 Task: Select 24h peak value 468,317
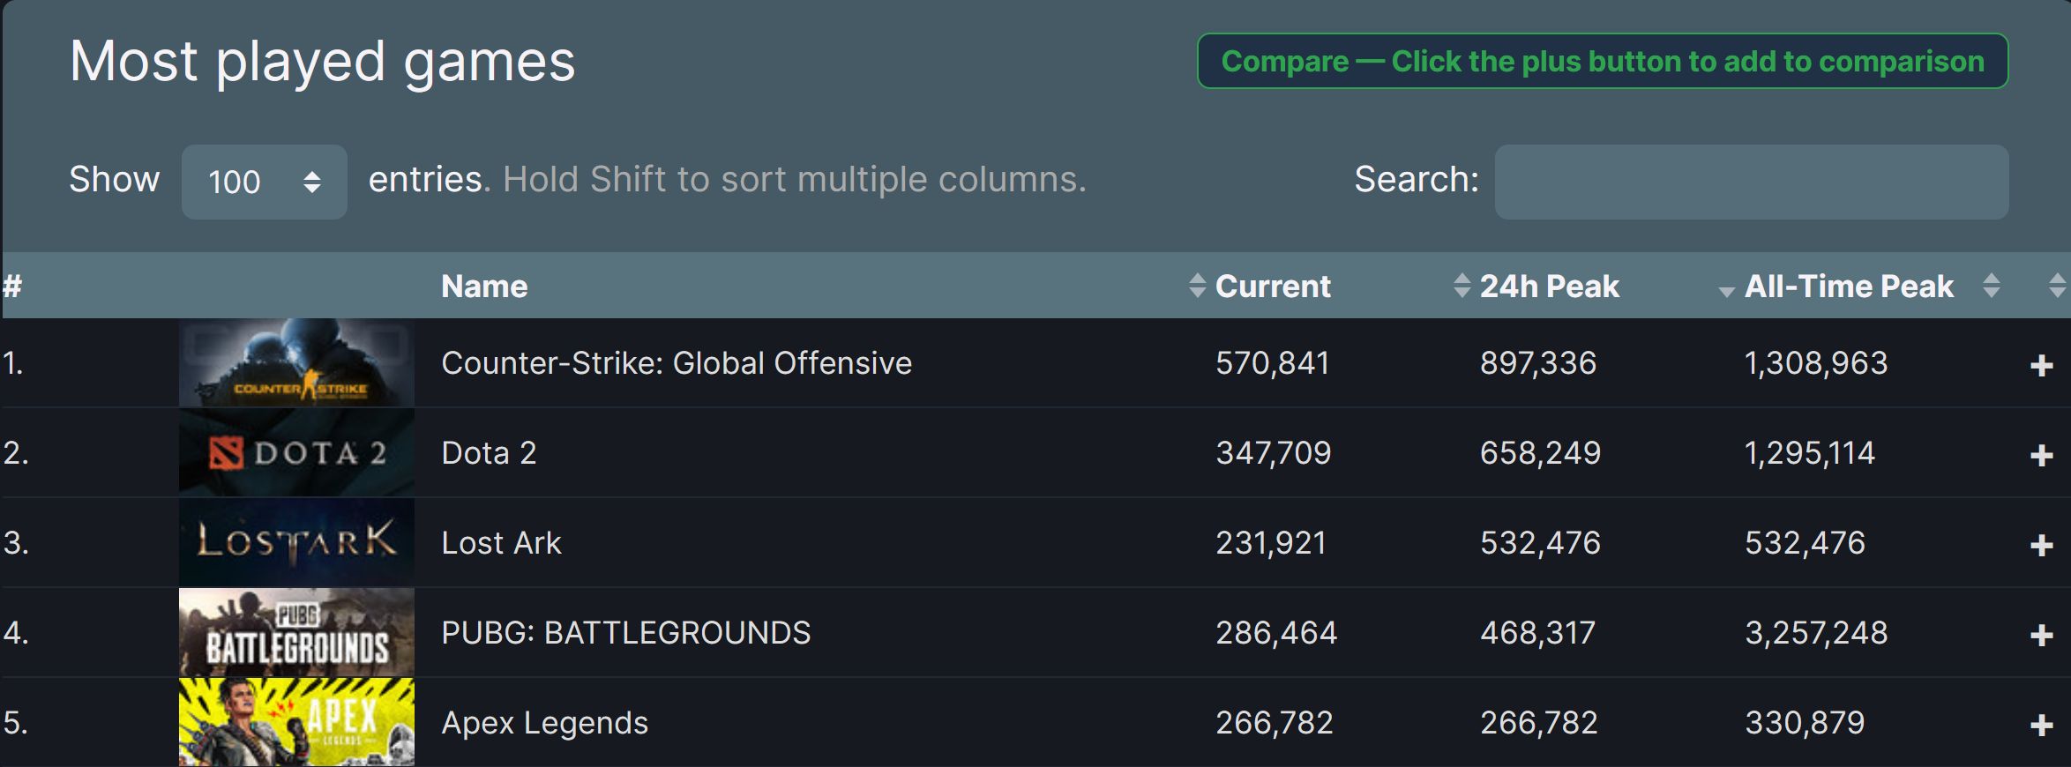1537,632
